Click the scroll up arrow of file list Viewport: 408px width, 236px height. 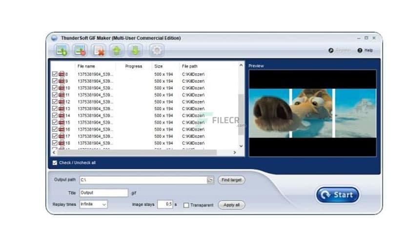point(241,65)
